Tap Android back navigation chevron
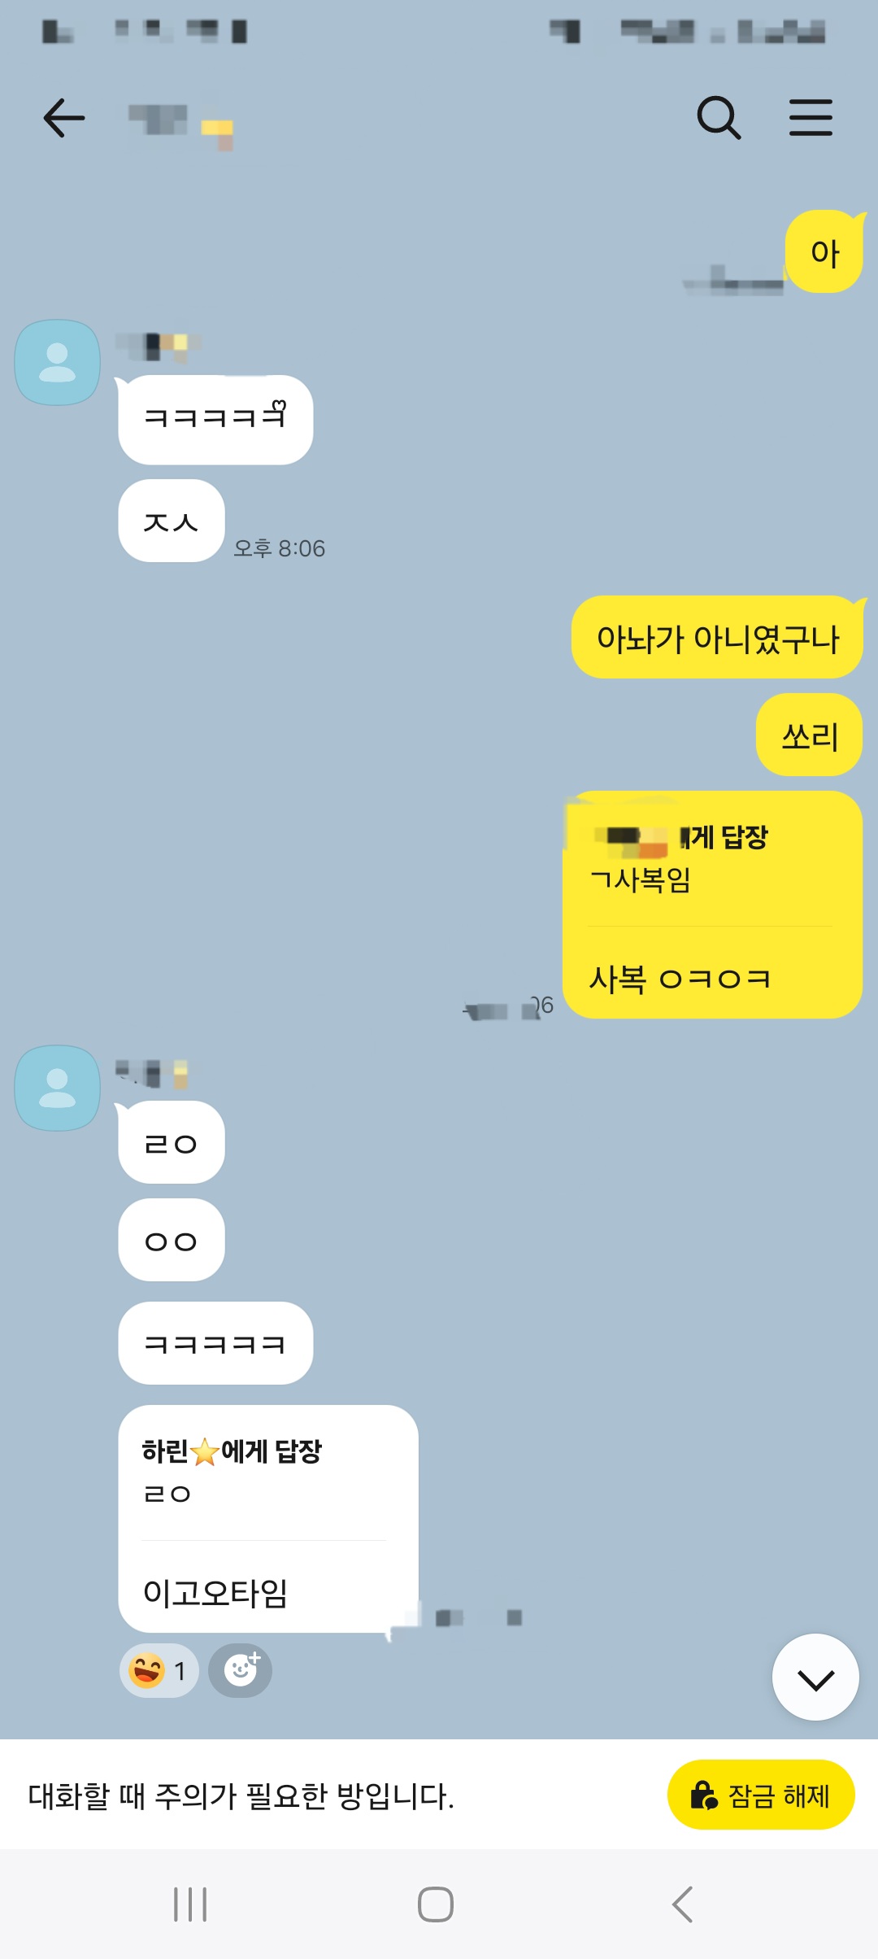This screenshot has height=1959, width=878. pyautogui.click(x=682, y=1904)
